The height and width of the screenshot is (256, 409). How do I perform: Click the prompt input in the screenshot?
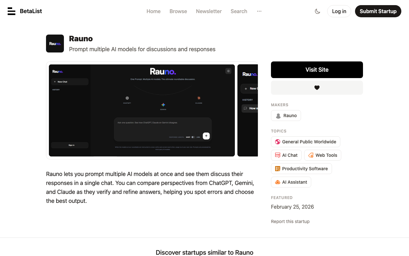[163, 129]
